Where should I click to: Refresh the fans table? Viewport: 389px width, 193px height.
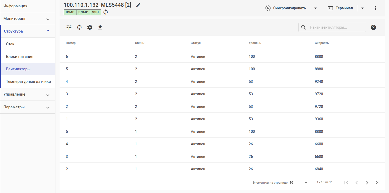79,27
